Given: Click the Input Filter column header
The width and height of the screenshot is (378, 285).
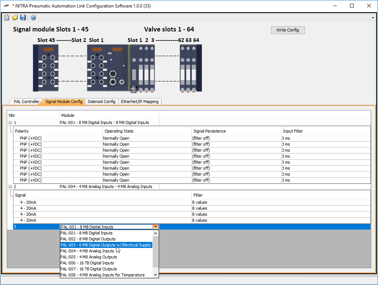Looking at the screenshot, I should click(x=326, y=131).
